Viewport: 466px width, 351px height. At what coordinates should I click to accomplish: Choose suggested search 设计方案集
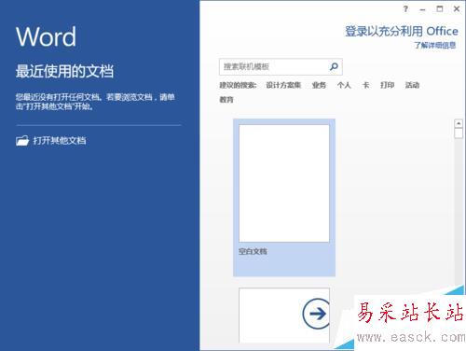pyautogui.click(x=283, y=85)
